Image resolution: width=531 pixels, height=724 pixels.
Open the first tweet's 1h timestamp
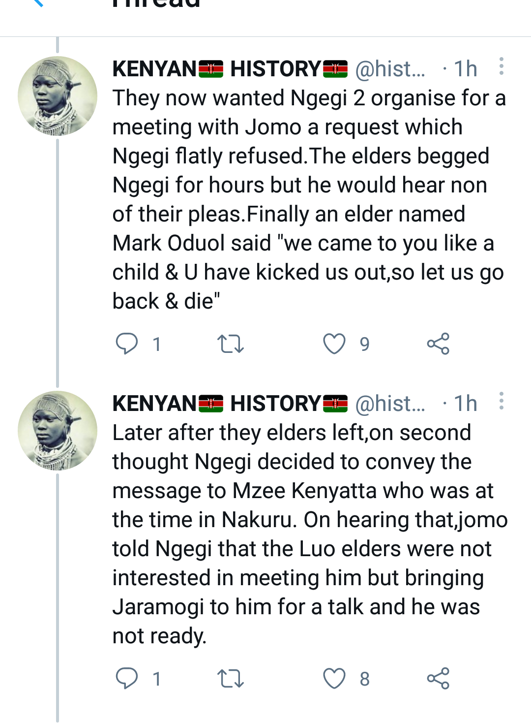click(x=465, y=69)
